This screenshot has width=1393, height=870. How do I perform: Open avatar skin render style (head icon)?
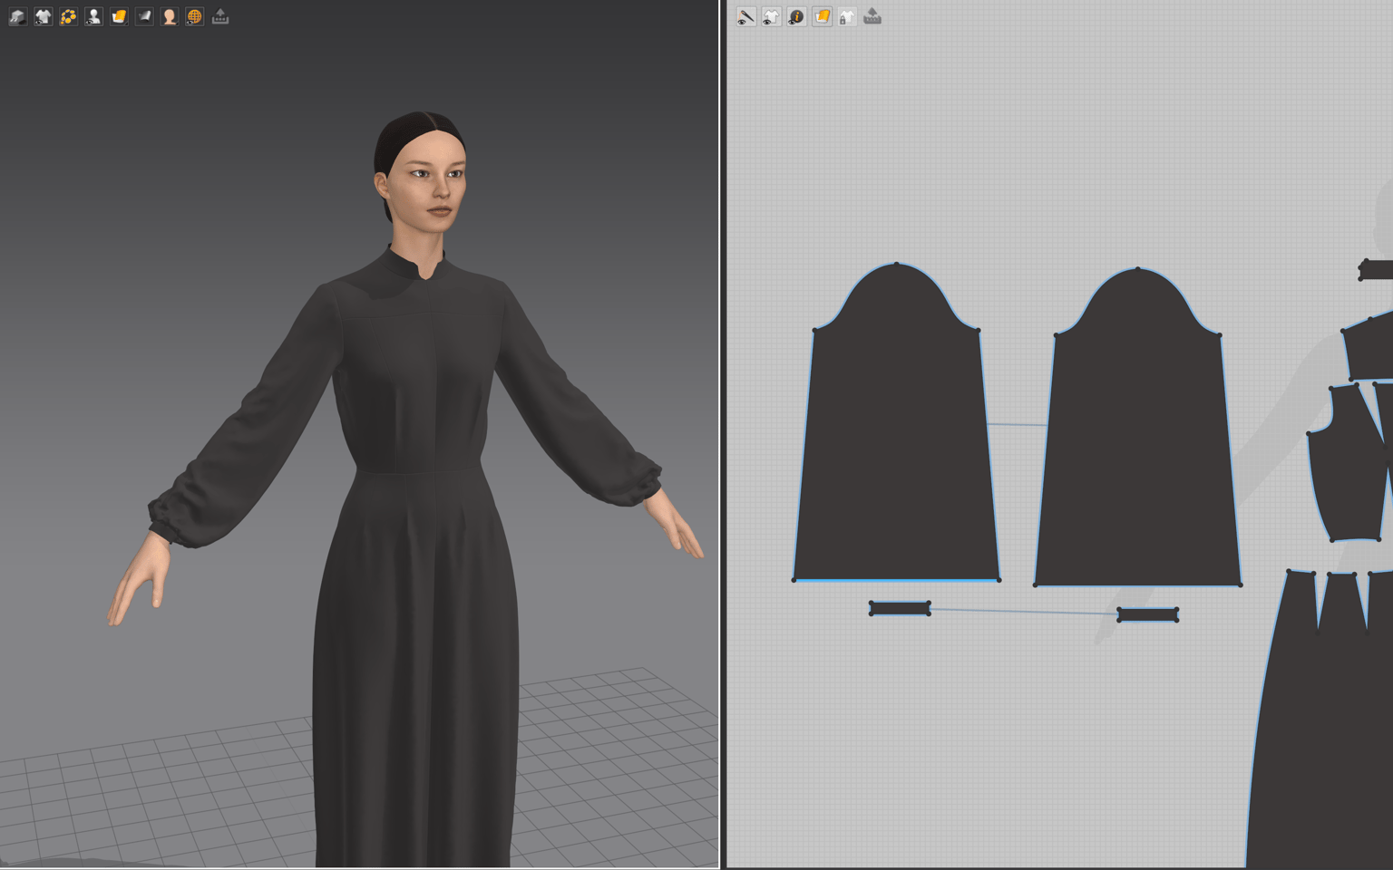coord(170,16)
